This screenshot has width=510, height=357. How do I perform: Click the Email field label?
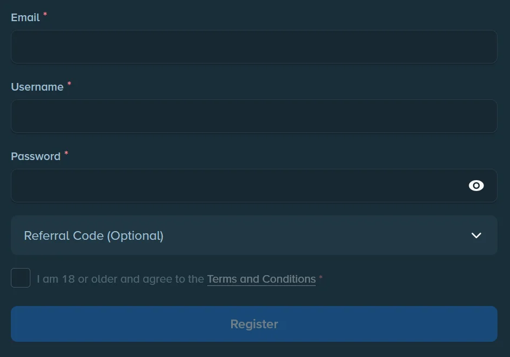pos(25,17)
